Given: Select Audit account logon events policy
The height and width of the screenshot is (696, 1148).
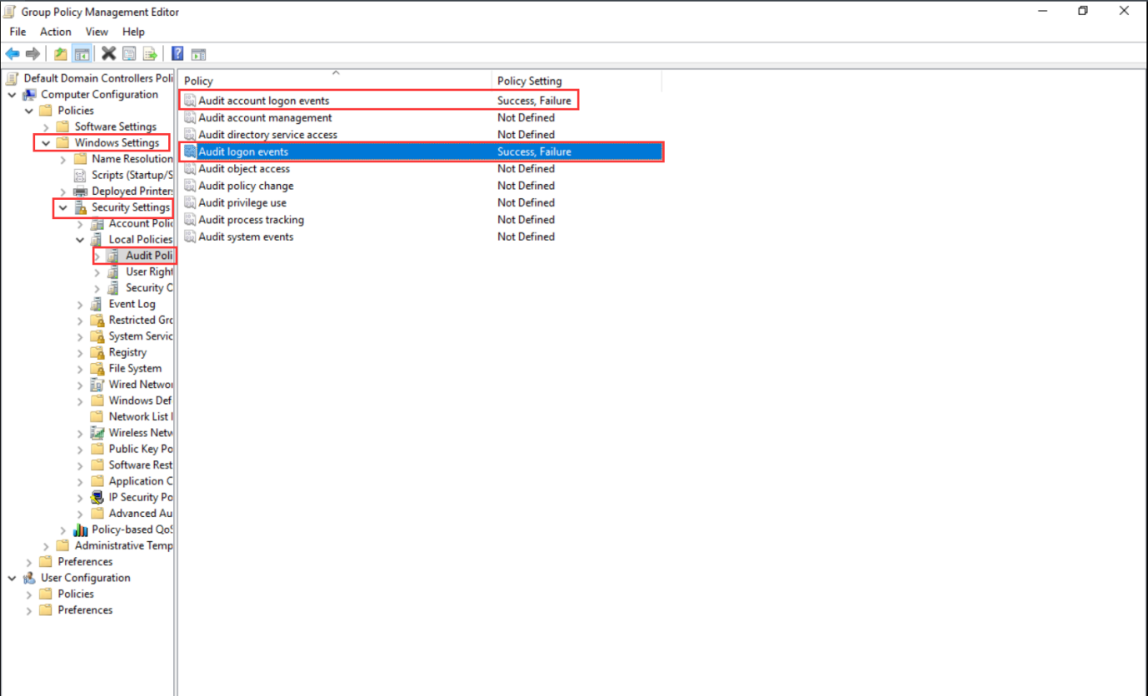Looking at the screenshot, I should pyautogui.click(x=263, y=101).
